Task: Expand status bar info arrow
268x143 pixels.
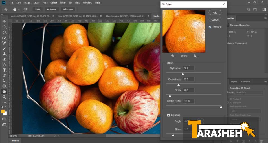Action: (55, 136)
